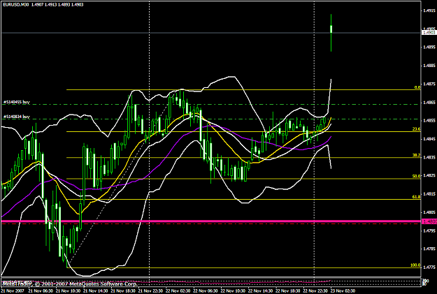Click the 1.4845 price scale label
The width and height of the screenshot is (437, 294).
click(429, 139)
